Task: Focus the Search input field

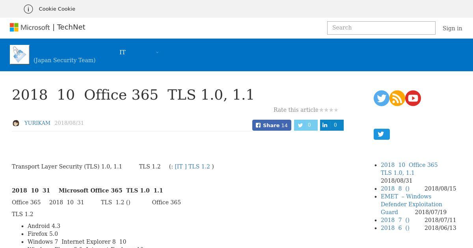Action: pos(381,28)
